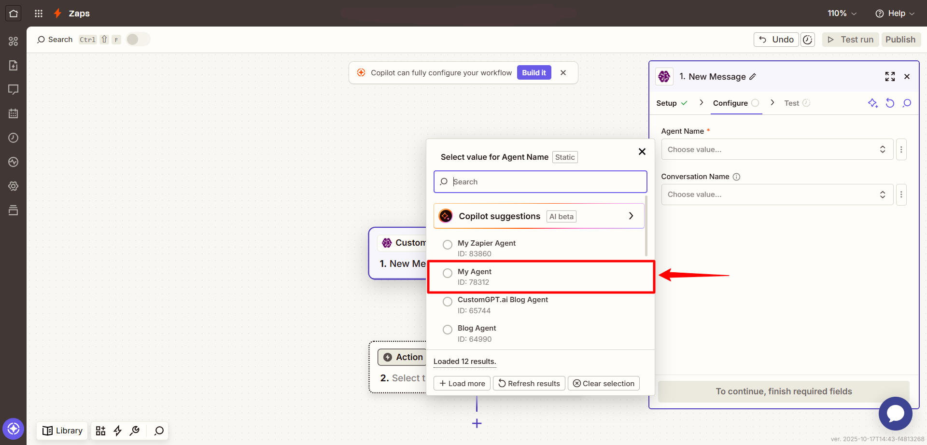Toggle the switch next to Search
The image size is (927, 445).
[138, 39]
